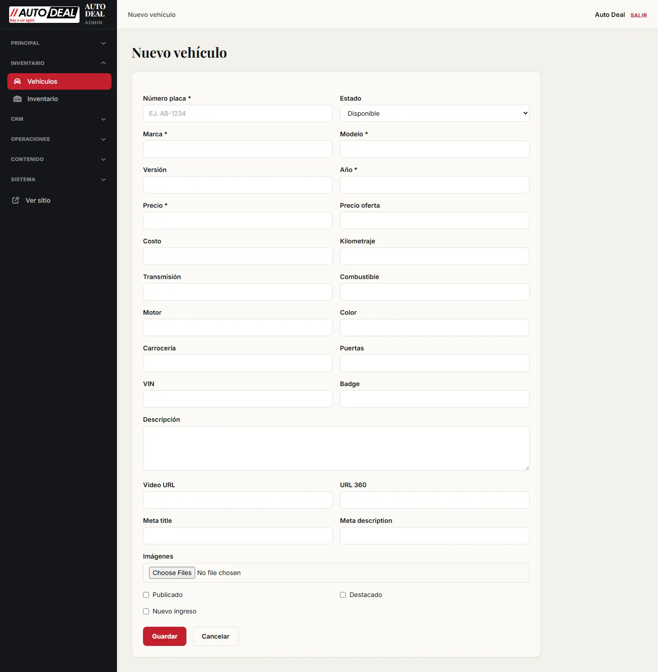
Task: Click the external link icon beside Ver sitio
Action: pos(16,200)
